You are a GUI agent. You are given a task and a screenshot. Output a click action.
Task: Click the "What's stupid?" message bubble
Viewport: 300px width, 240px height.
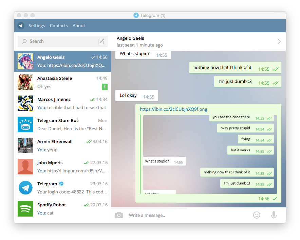pos(143,55)
